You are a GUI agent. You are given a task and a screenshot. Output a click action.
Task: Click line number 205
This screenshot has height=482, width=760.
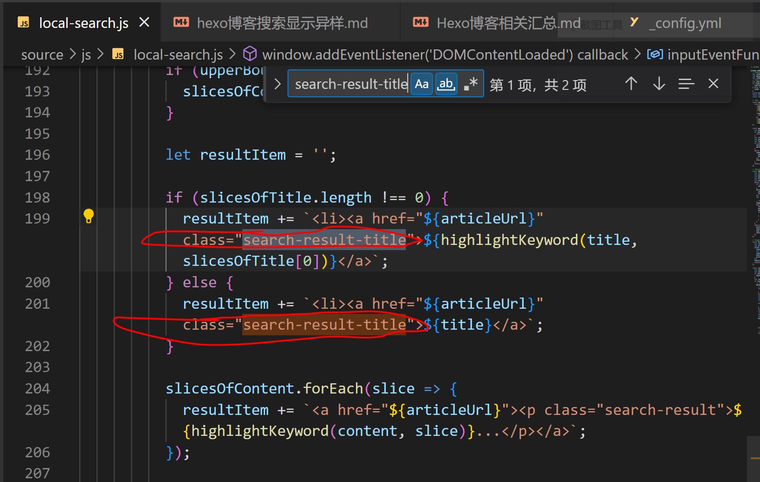[37, 410]
